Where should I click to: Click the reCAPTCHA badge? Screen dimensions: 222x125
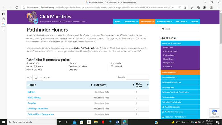(214, 113)
